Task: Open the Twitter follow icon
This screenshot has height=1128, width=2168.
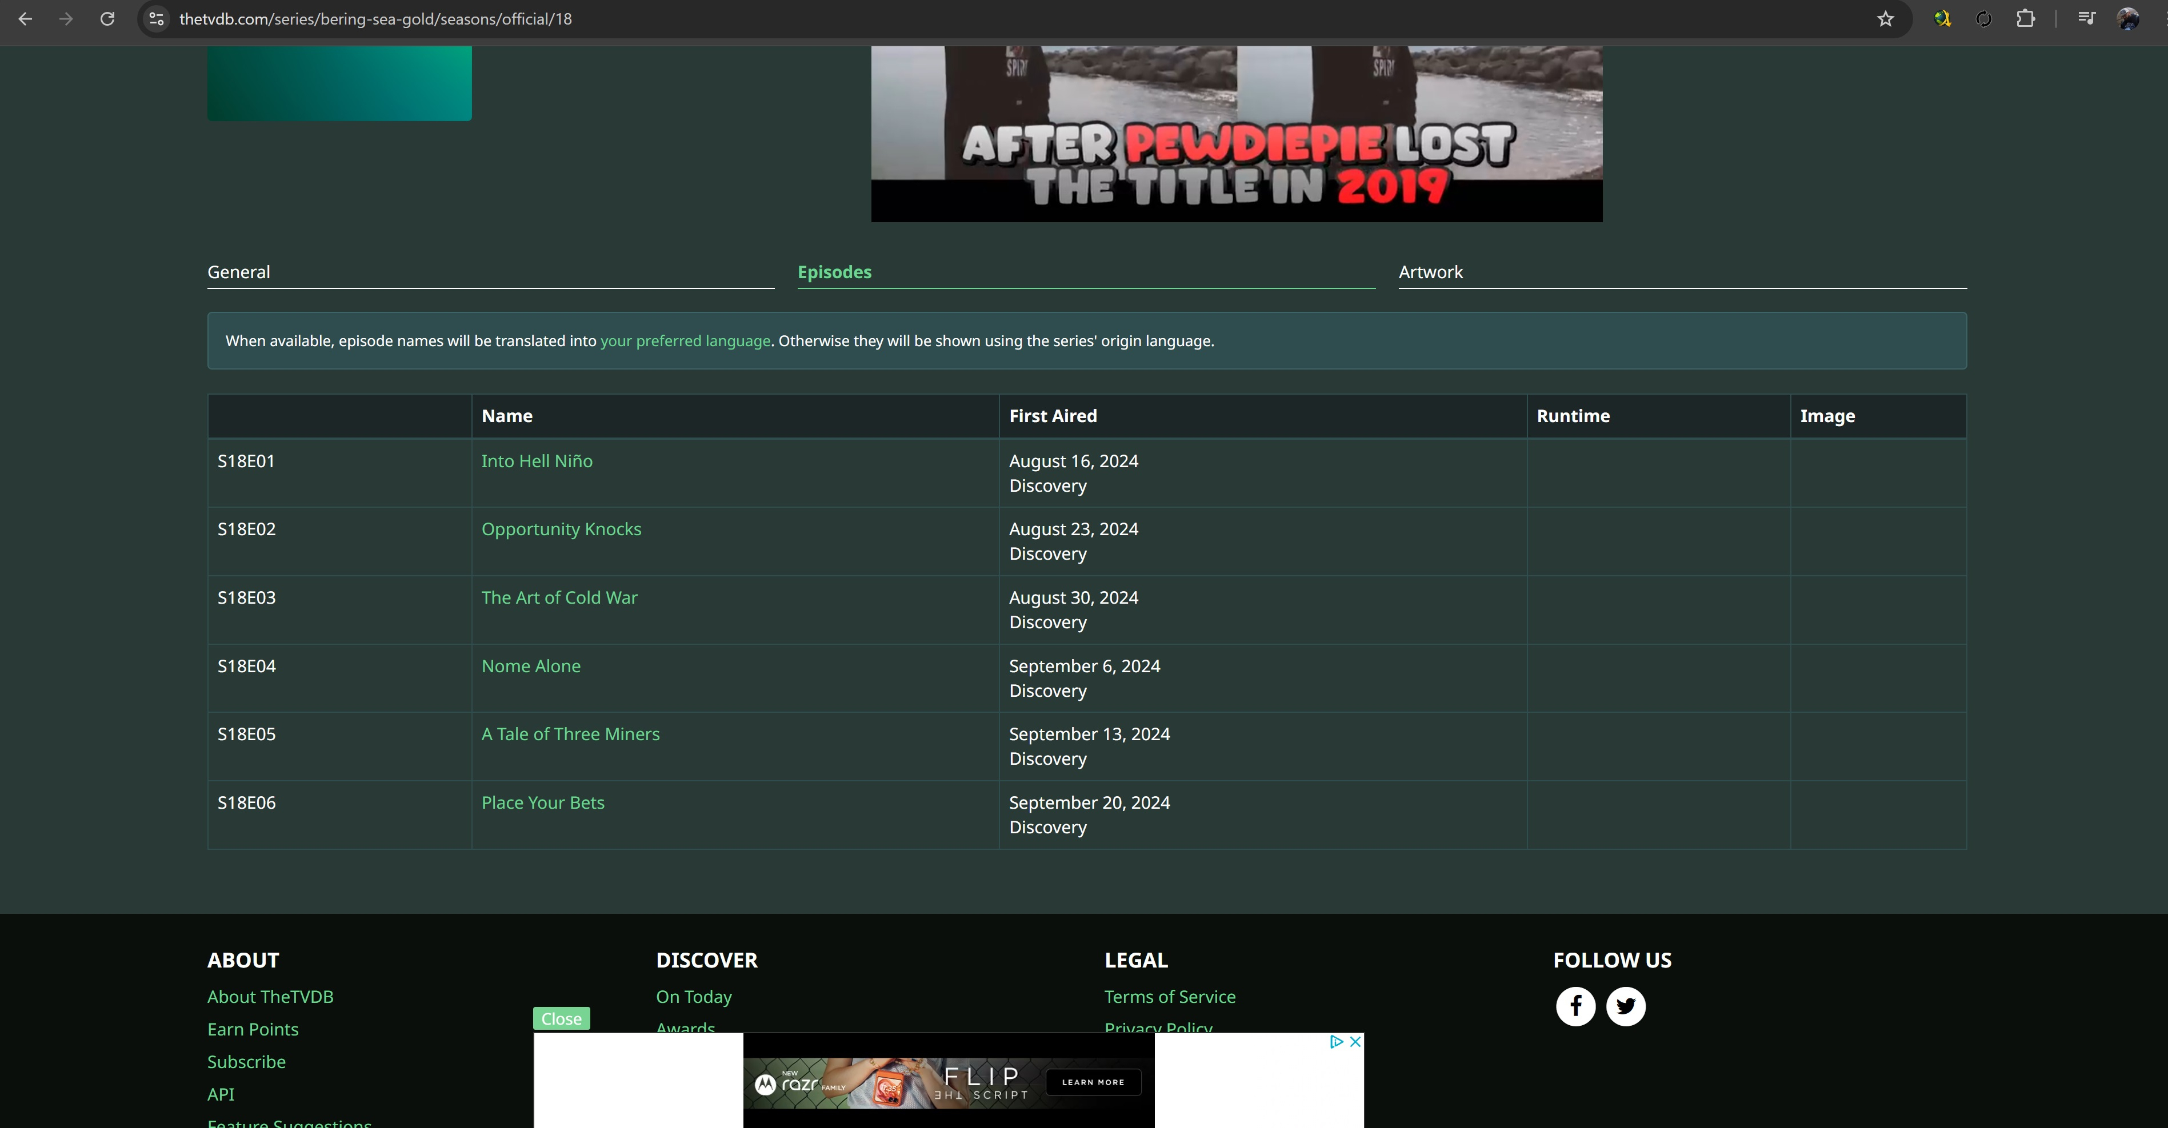Action: tap(1625, 1006)
